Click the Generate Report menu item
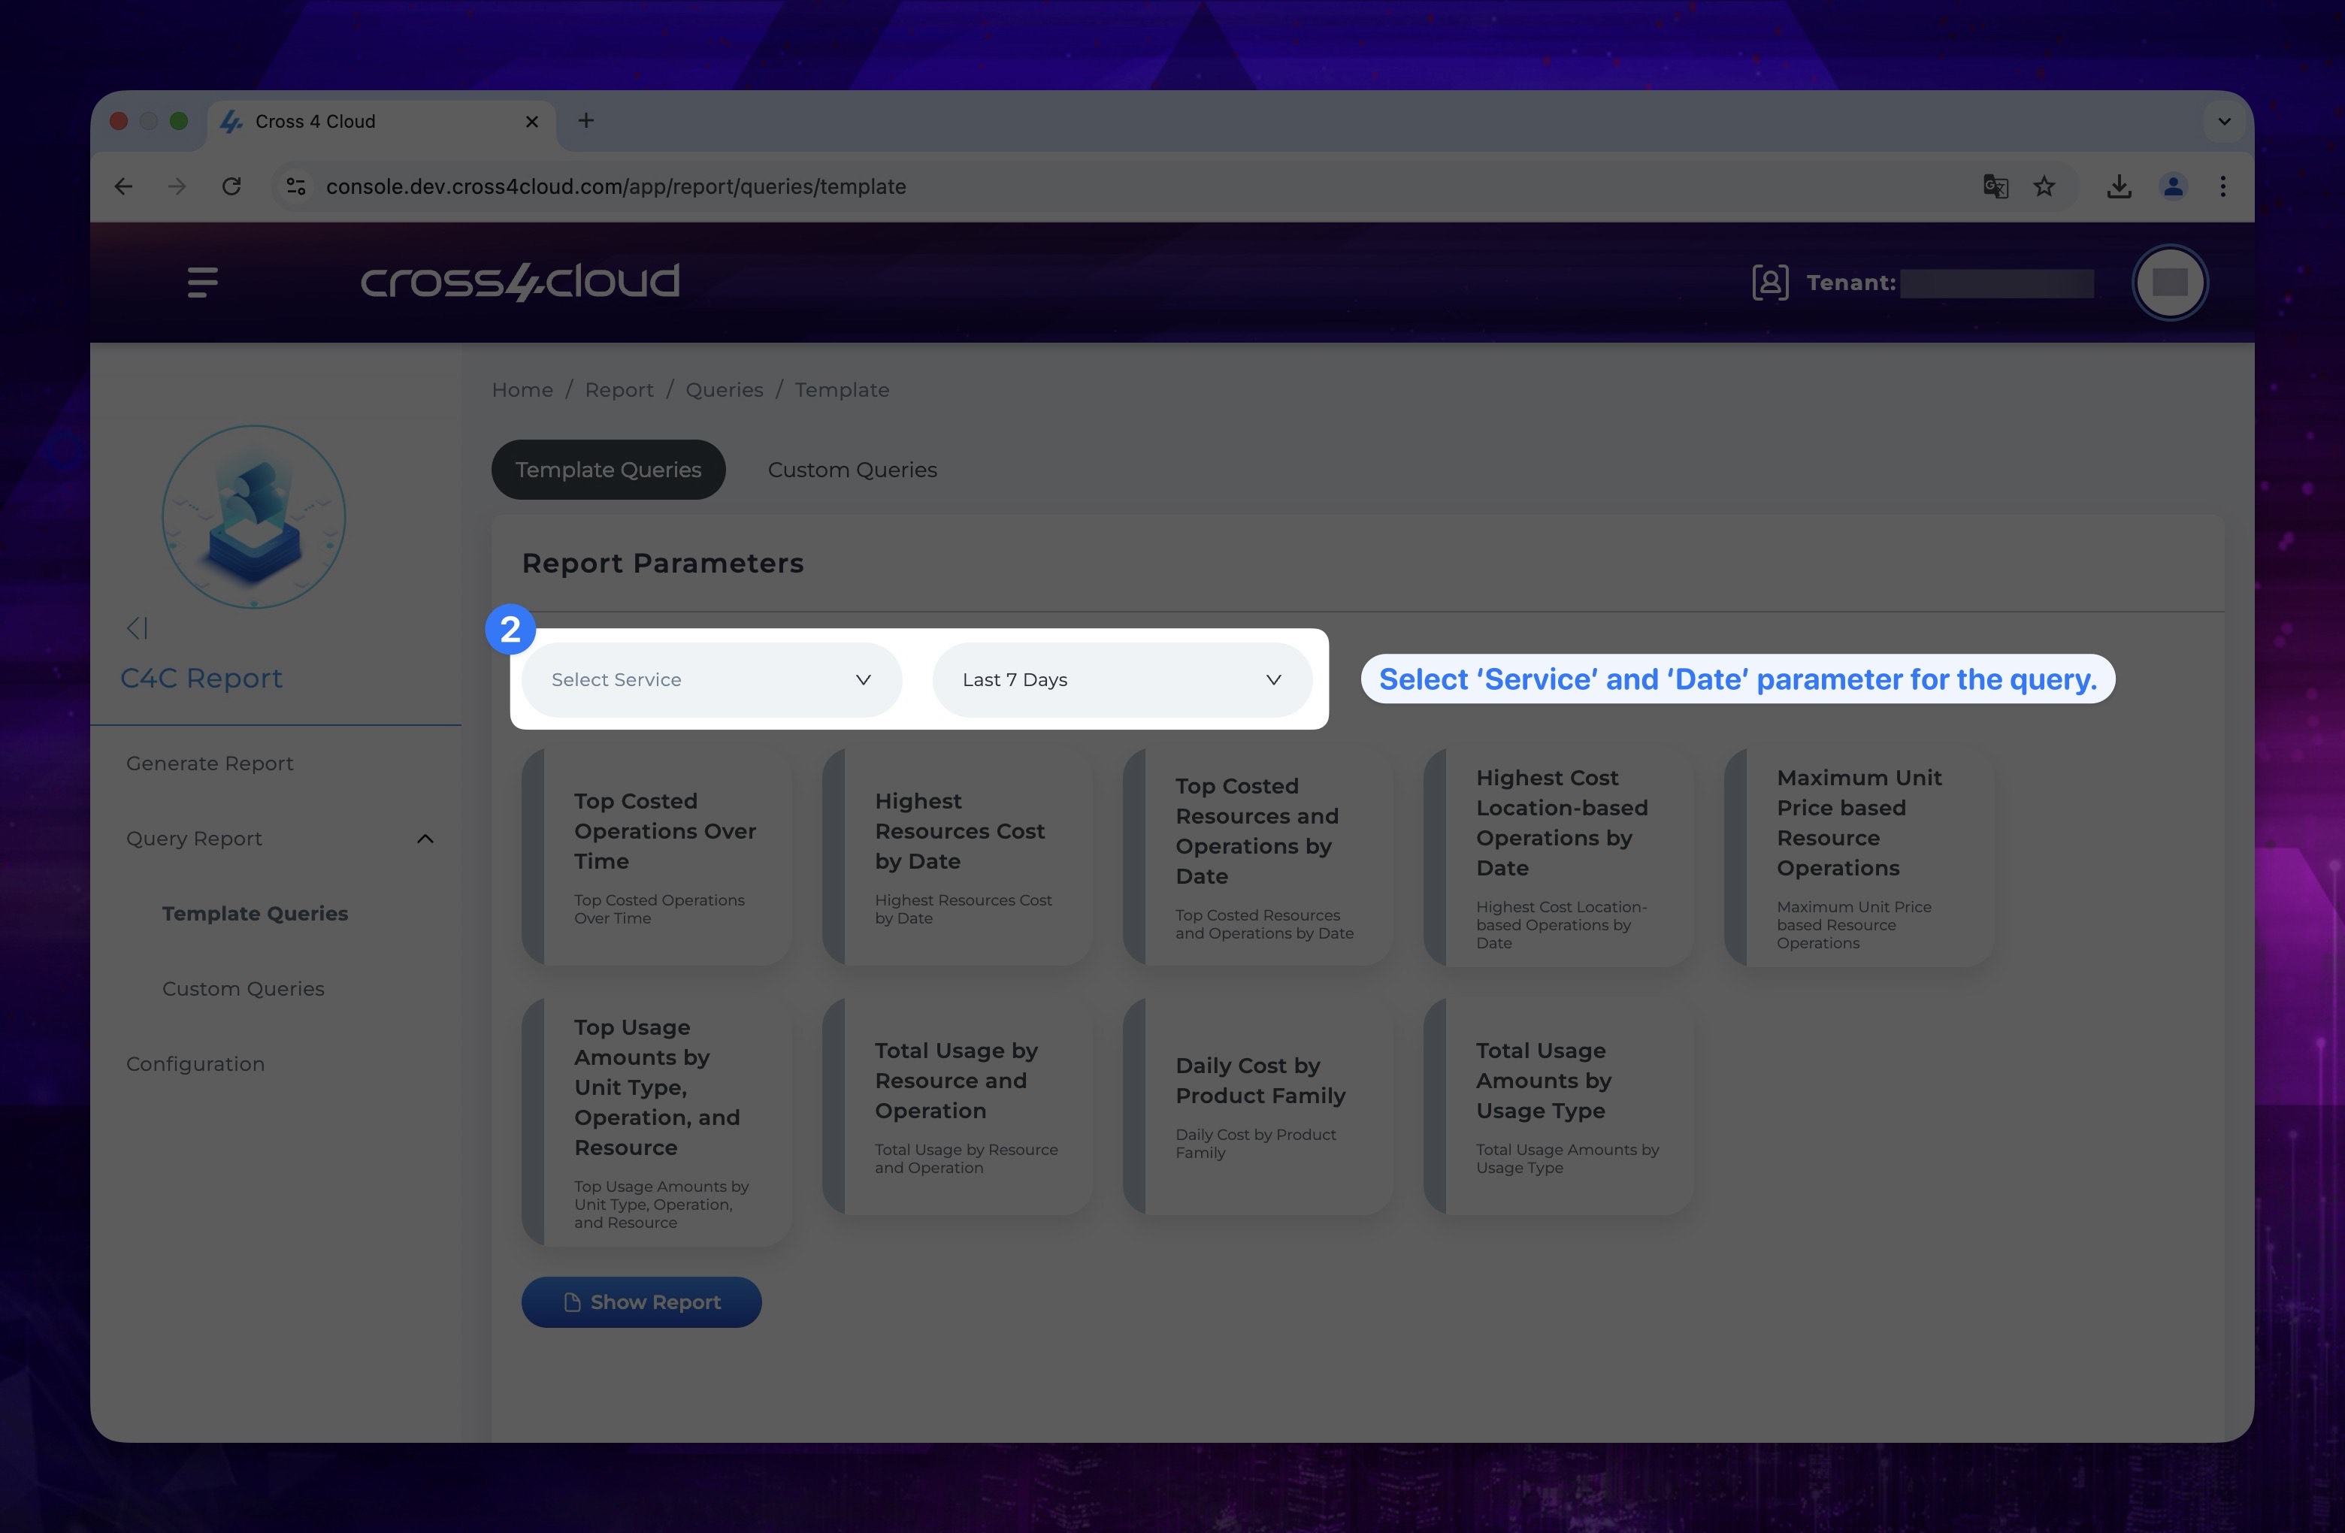Image resolution: width=2345 pixels, height=1533 pixels. click(209, 761)
